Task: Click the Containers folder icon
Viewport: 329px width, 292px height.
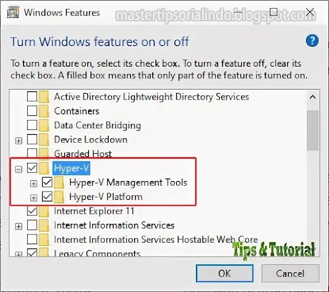Action: point(44,111)
